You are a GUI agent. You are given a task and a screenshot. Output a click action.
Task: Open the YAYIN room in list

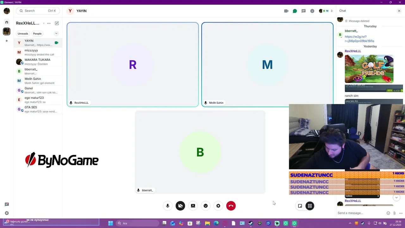38,43
